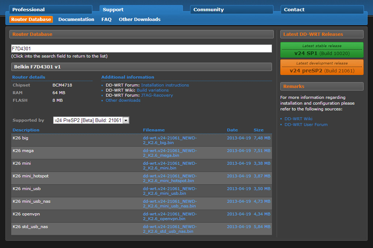Click the "K26 mini" description cell
The width and height of the screenshot is (373, 248).
22,163
